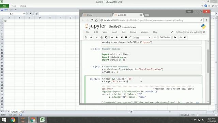Image resolution: width=218 pixels, height=123 pixels.
Task: Open the Chrome three-dot menu
Action: pos(207,20)
